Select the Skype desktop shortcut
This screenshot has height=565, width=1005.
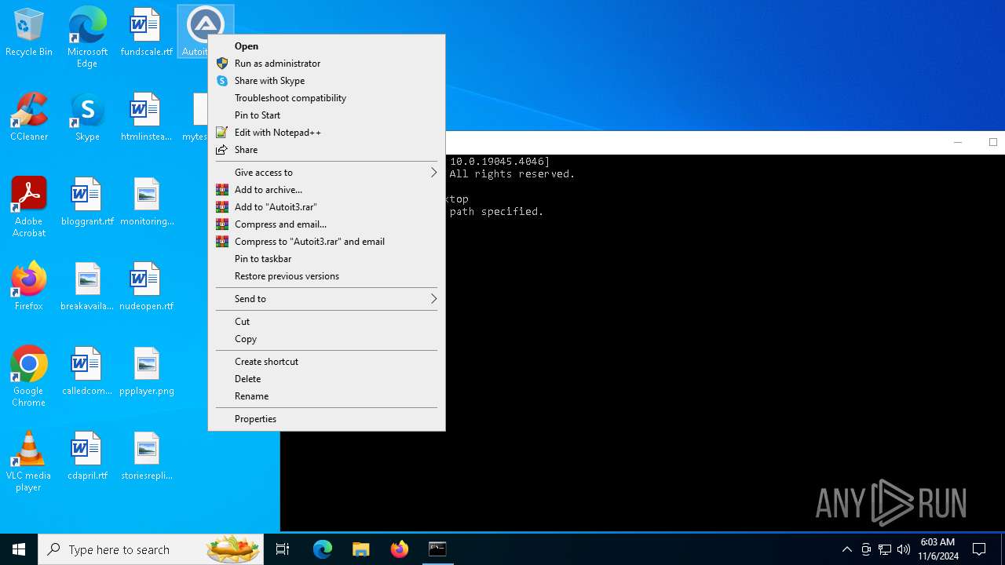87,118
